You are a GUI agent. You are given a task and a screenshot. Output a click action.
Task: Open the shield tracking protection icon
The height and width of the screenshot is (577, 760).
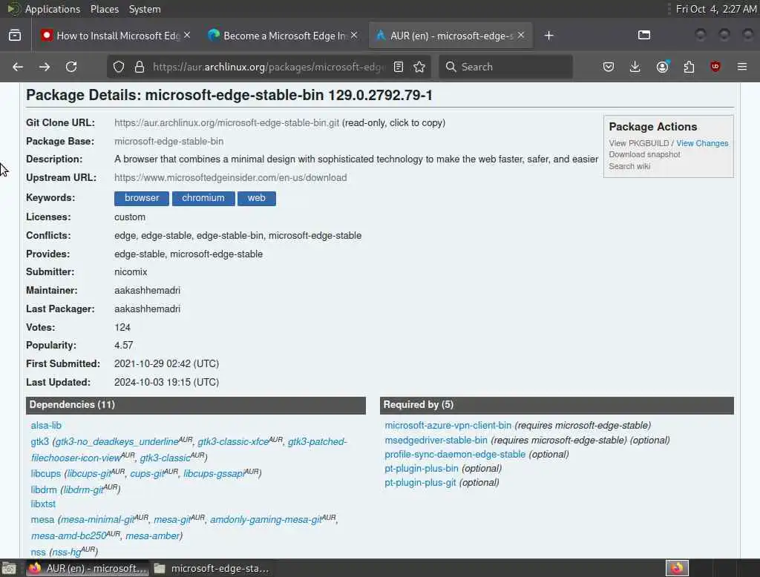tap(119, 67)
